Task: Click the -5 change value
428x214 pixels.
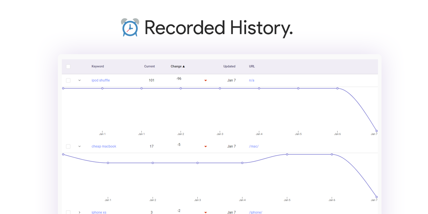Action: coord(179,145)
